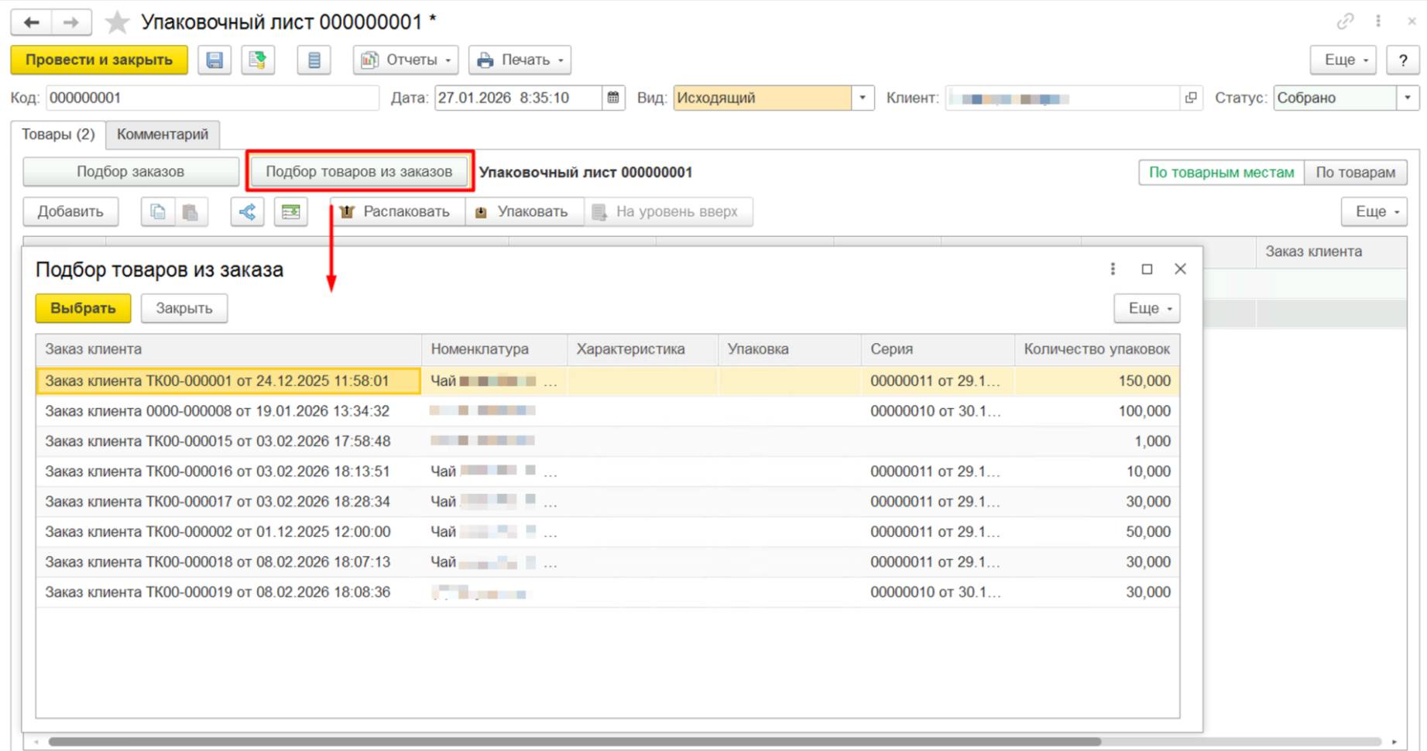Viewport: 1427px width, 751px height.
Task: Copy link via chain icon
Action: pos(1345,22)
